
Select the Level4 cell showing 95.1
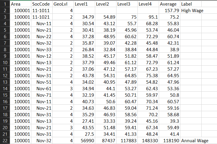[x=148, y=17]
